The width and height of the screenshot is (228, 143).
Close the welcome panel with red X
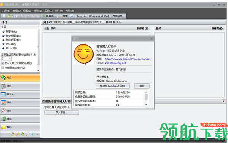(223, 101)
